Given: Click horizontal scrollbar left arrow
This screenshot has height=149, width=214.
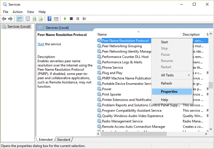Looking at the screenshot, I should pos(98,134).
